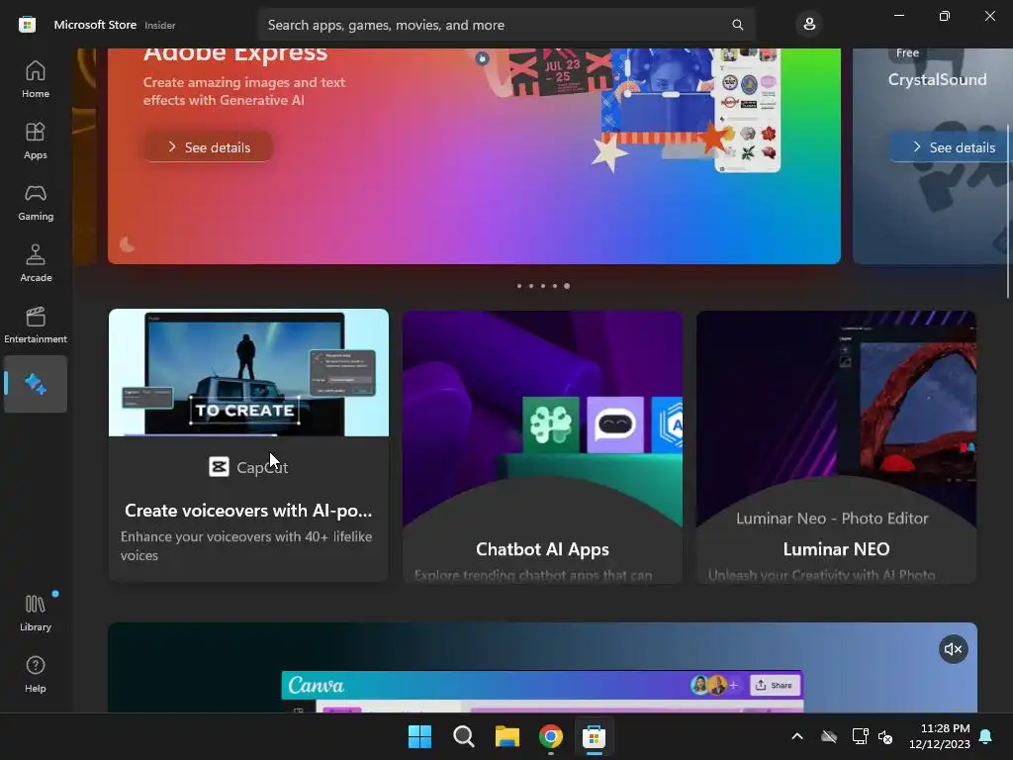This screenshot has width=1013, height=760.
Task: Open Google Chrome from taskbar
Action: pos(550,736)
